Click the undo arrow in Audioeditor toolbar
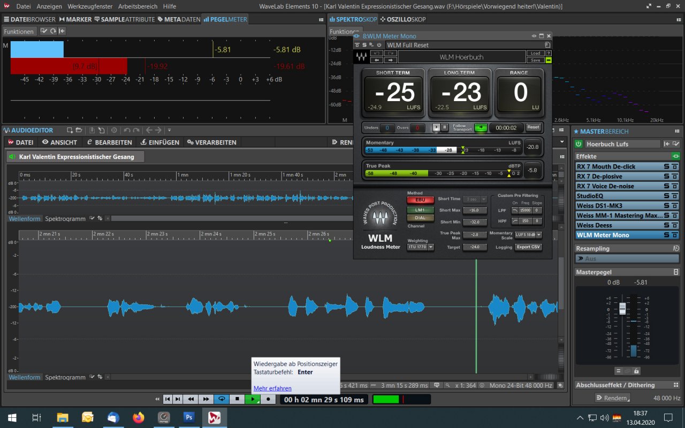 click(x=127, y=130)
